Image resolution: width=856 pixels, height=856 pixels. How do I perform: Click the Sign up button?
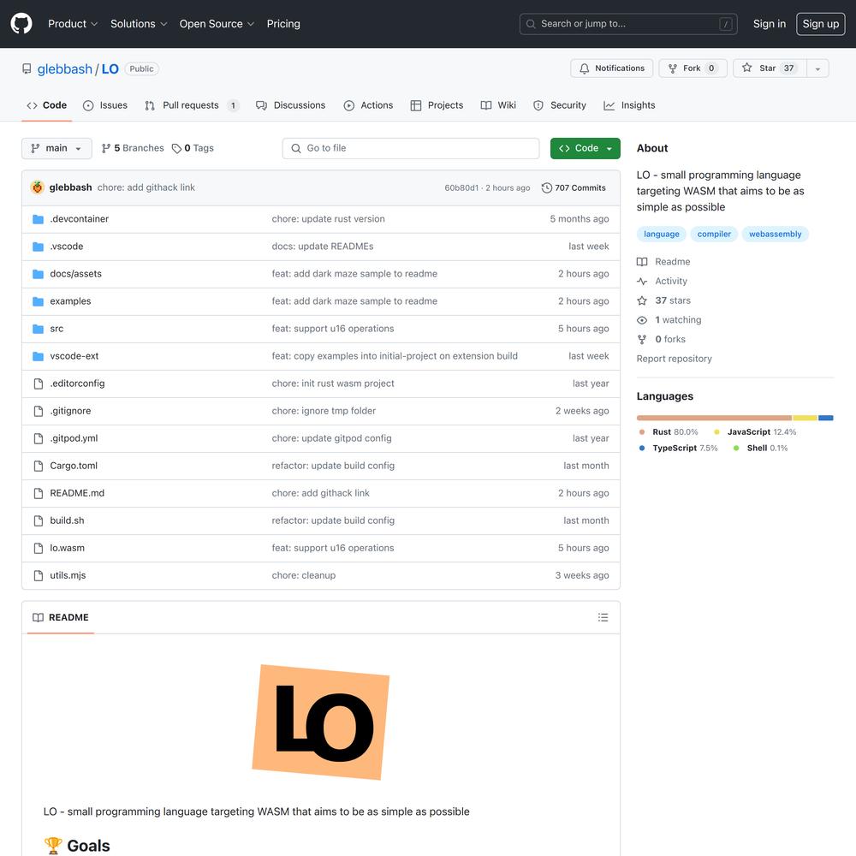click(x=821, y=23)
